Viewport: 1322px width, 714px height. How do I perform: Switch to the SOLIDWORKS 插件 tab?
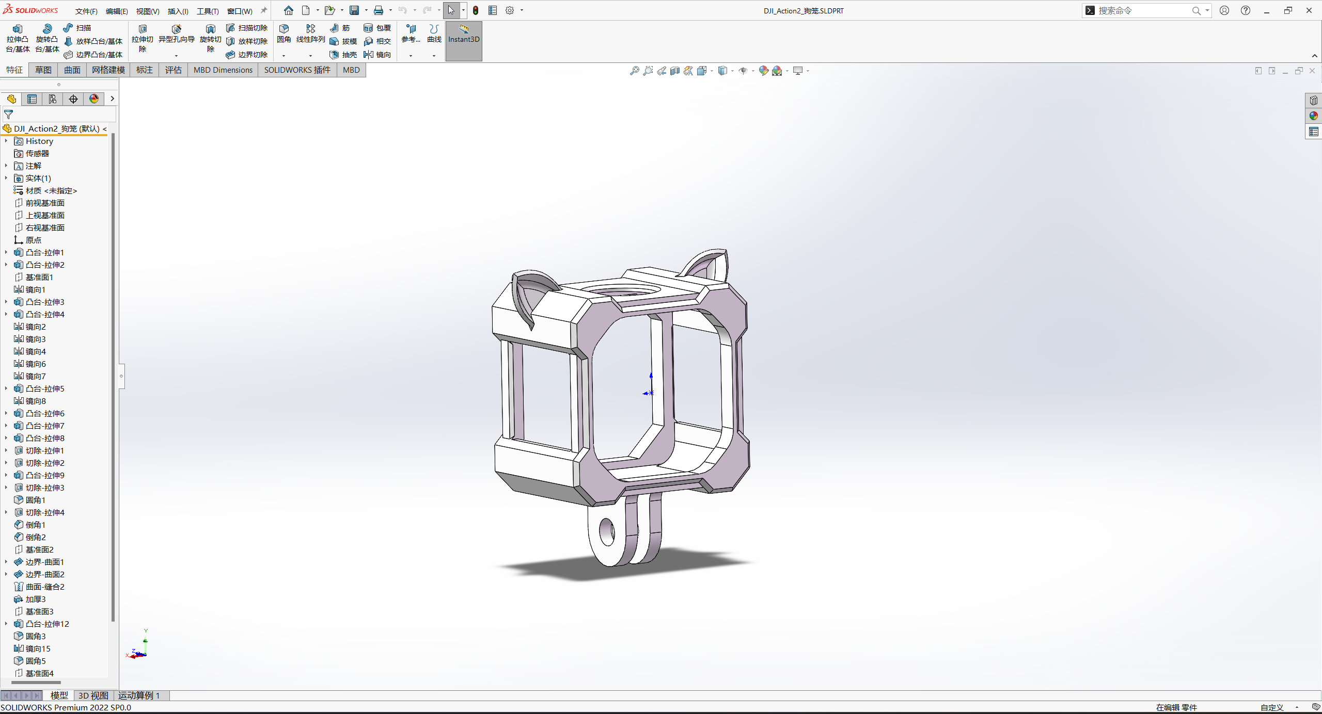pyautogui.click(x=297, y=70)
